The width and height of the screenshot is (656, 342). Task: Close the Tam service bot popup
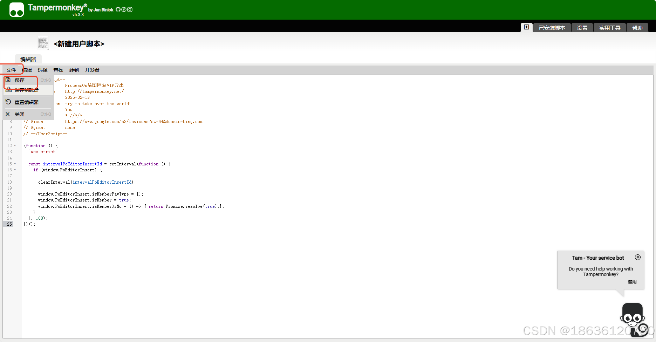tap(638, 257)
